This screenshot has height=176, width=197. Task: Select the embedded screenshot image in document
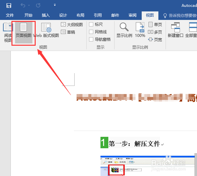coord(148,166)
